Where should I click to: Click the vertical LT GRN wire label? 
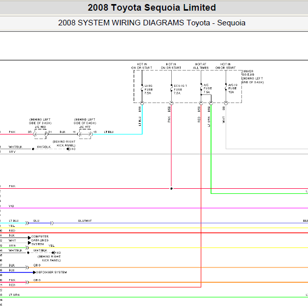[209, 122]
